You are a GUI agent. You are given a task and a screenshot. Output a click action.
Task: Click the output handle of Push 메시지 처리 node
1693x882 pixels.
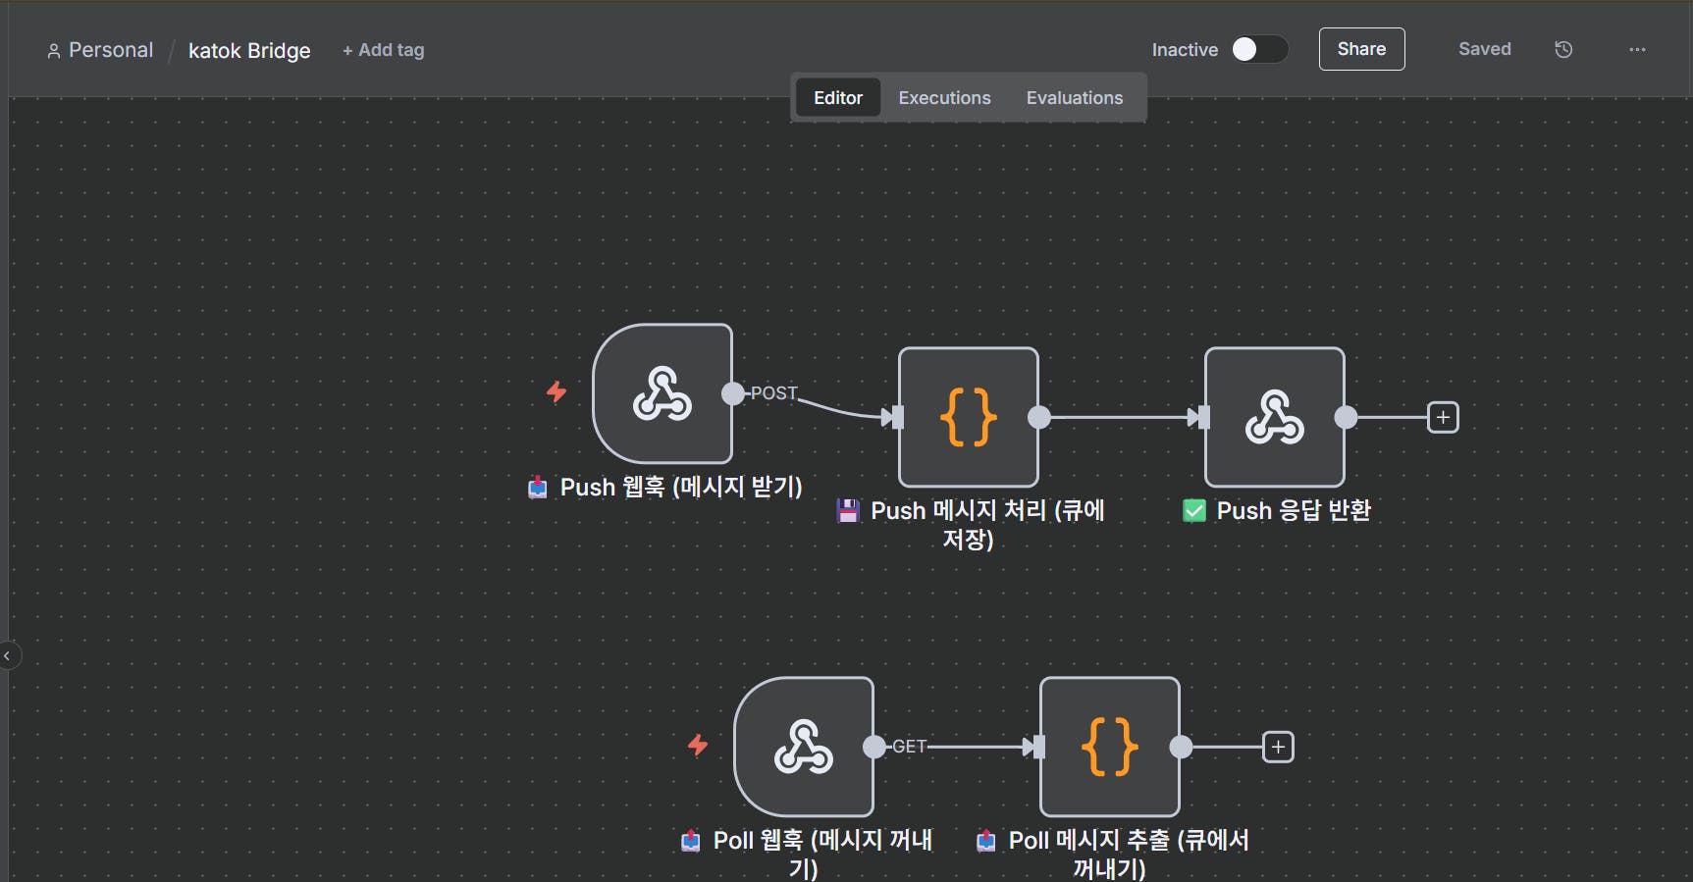[x=1039, y=417]
